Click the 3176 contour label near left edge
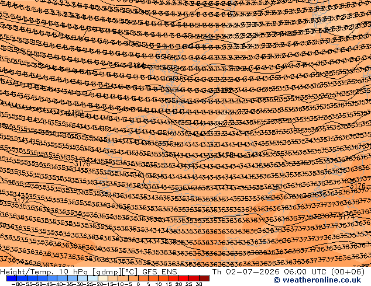This screenshot has height=286, width=371. pos(82,163)
